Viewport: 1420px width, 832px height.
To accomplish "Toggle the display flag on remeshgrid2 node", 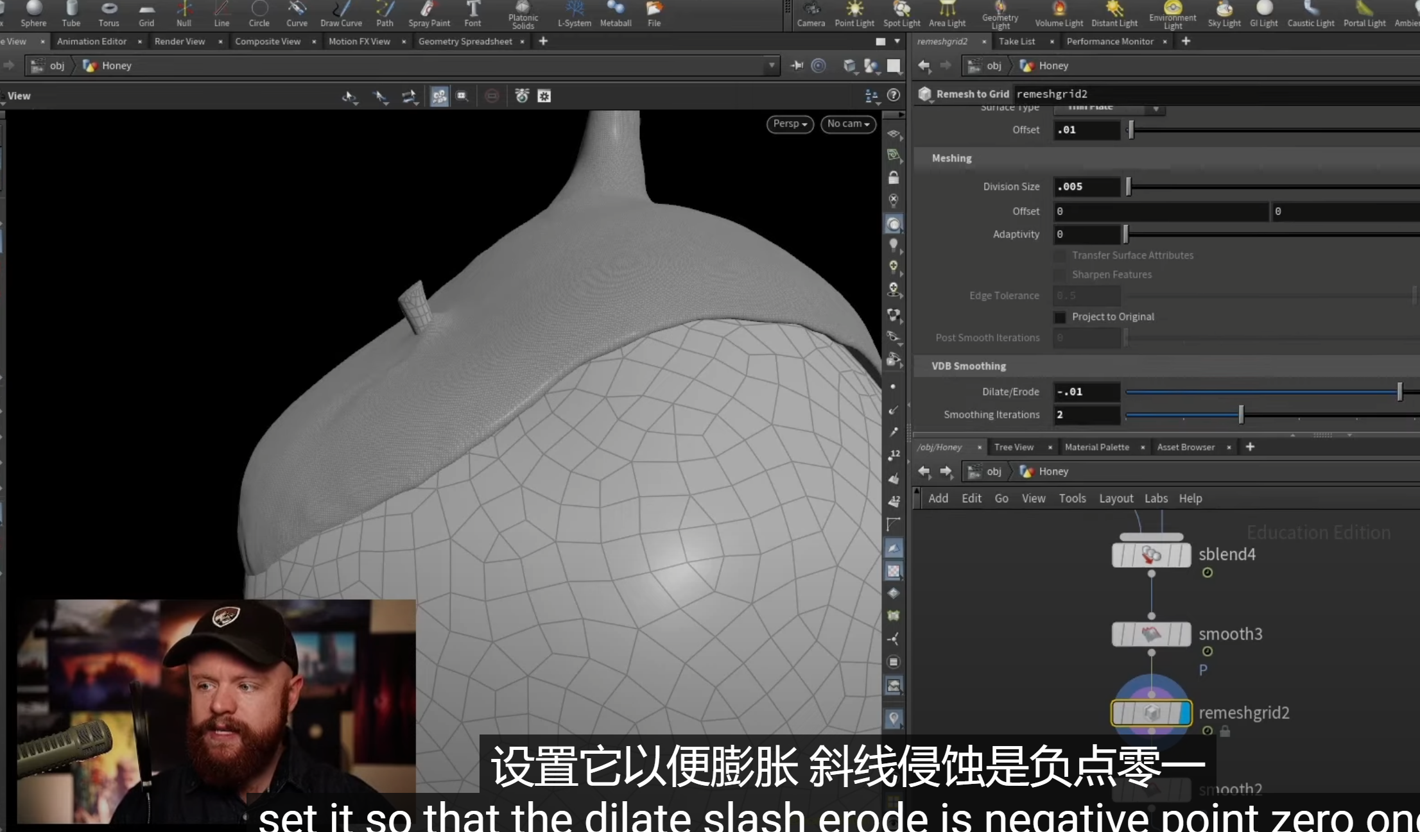I will coord(1184,713).
